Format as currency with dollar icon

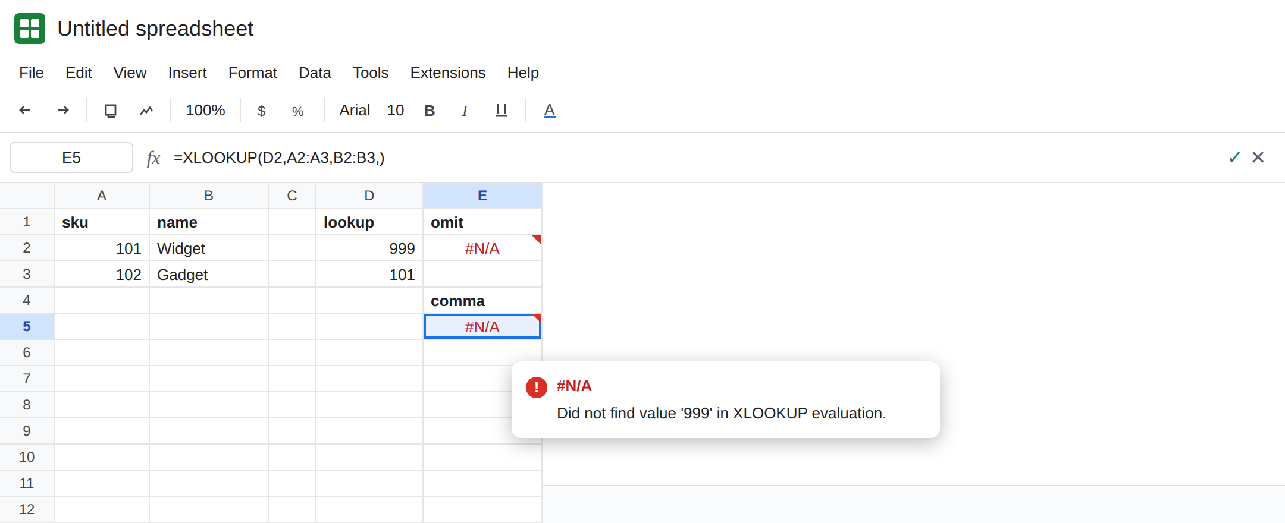click(x=261, y=111)
